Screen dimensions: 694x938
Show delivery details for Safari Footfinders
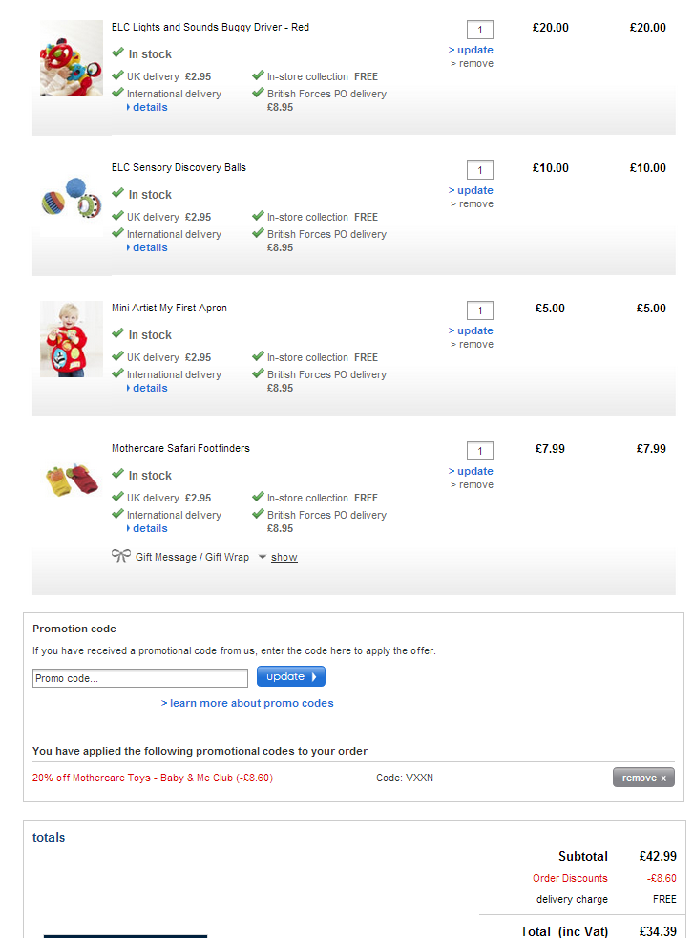(149, 529)
